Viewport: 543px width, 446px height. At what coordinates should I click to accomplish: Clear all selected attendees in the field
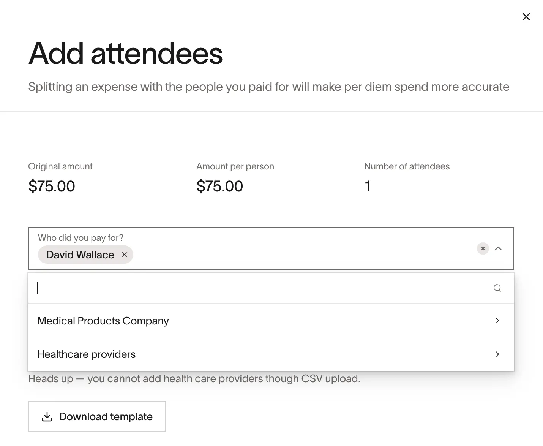pyautogui.click(x=483, y=248)
